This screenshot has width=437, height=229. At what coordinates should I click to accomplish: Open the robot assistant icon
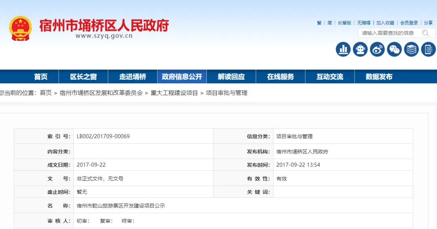tap(360, 49)
